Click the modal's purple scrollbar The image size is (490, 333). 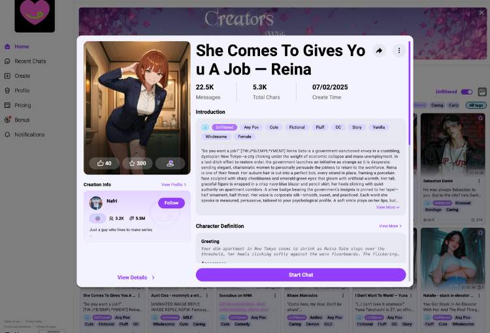pyautogui.click(x=409, y=93)
